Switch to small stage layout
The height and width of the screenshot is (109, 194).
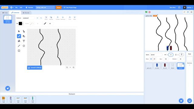click(184, 12)
